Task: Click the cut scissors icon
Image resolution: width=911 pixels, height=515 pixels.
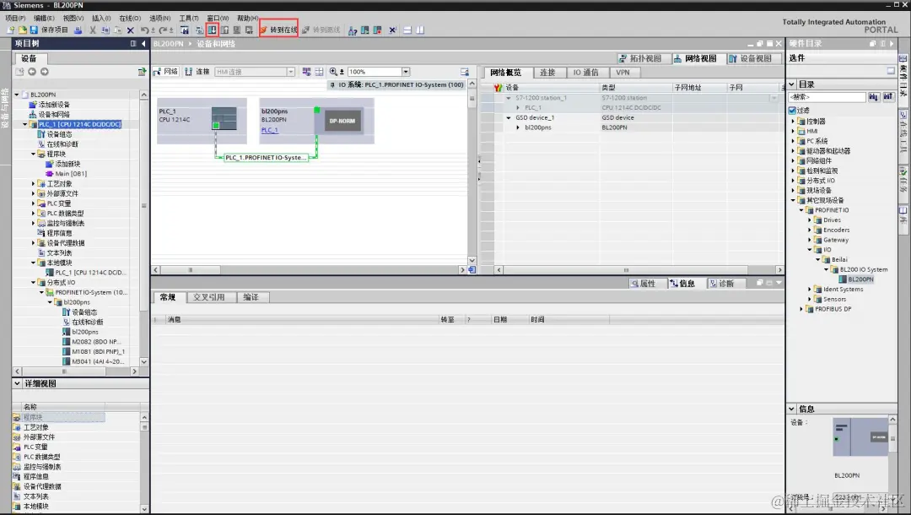Action: pos(93,30)
